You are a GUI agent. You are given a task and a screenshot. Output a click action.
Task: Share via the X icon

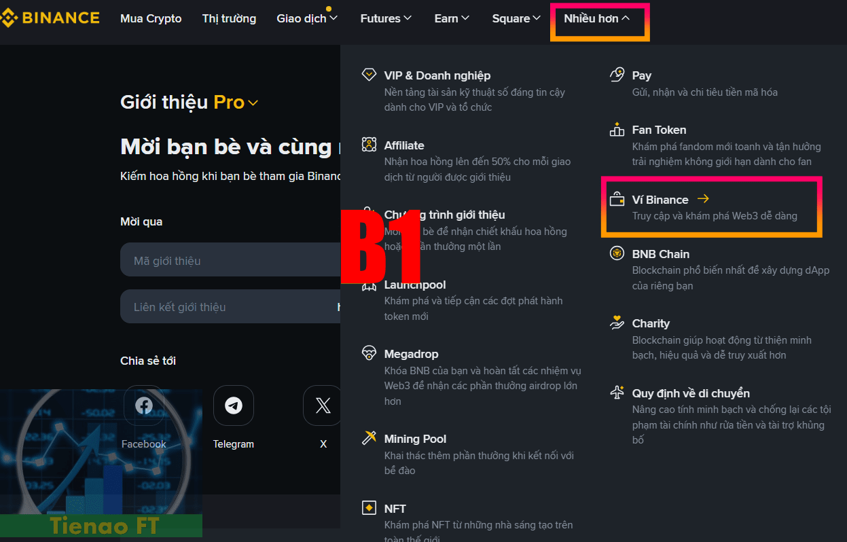[x=323, y=405]
